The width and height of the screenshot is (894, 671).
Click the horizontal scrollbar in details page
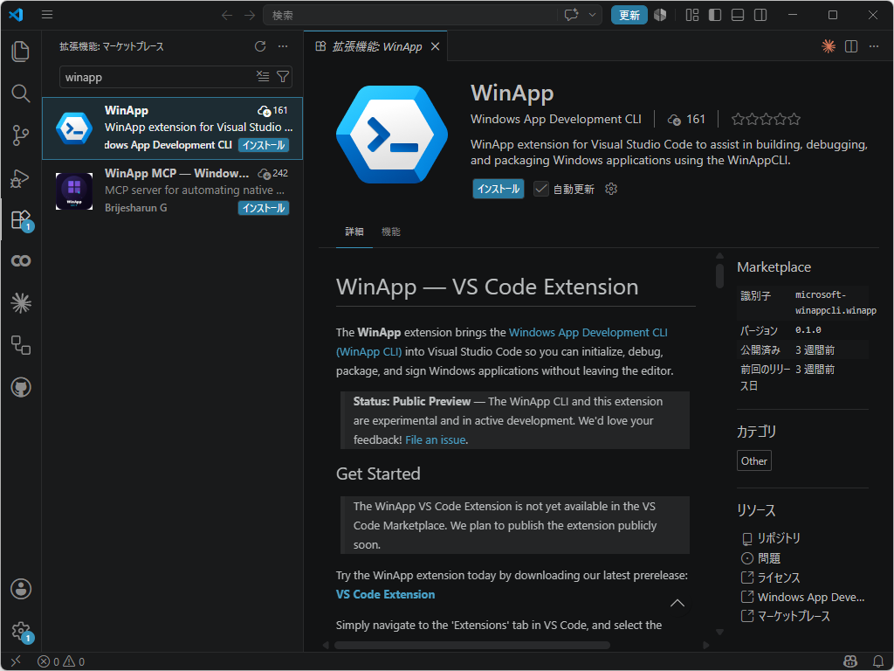pyautogui.click(x=472, y=646)
